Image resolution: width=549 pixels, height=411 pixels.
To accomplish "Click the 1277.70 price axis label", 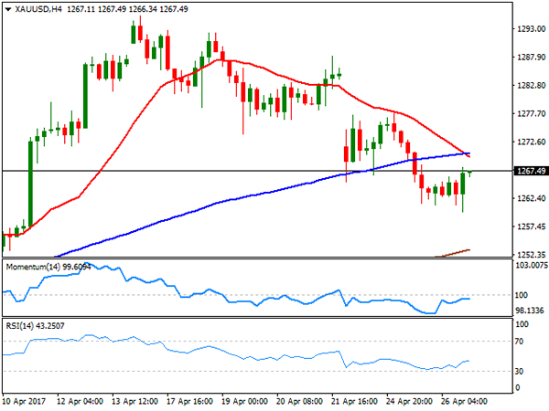I will [531, 113].
